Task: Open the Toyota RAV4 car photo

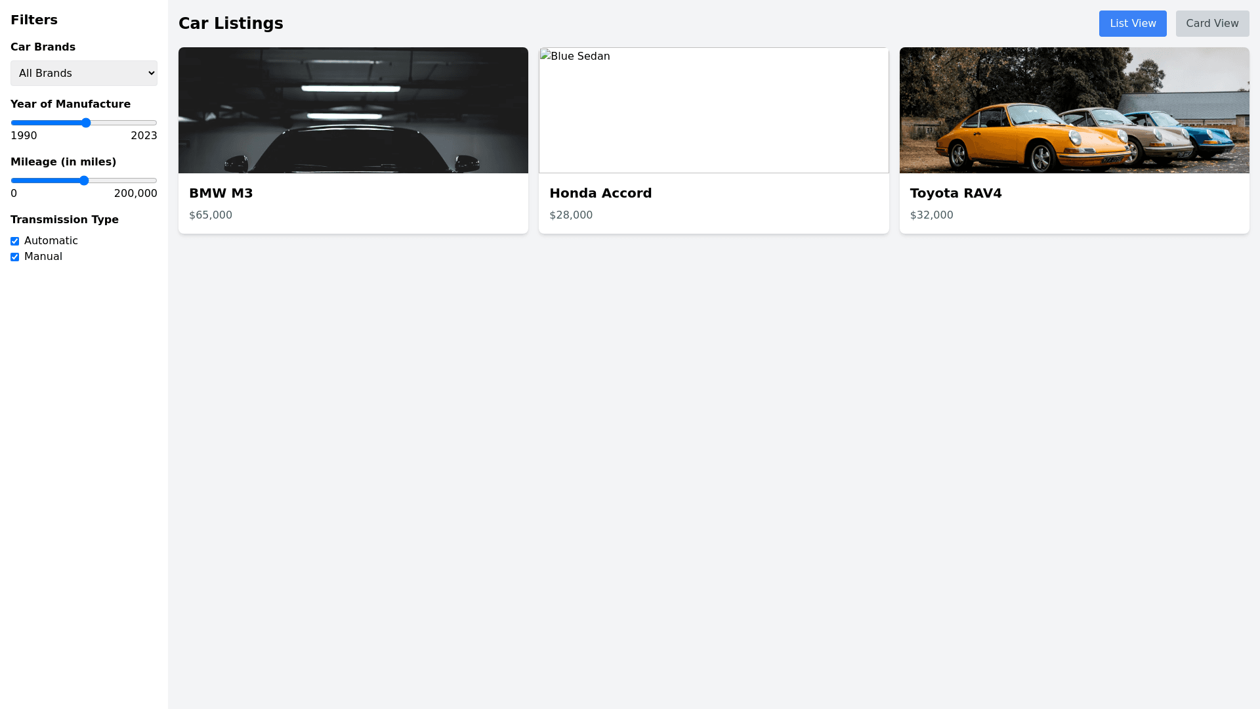Action: pyautogui.click(x=1074, y=110)
